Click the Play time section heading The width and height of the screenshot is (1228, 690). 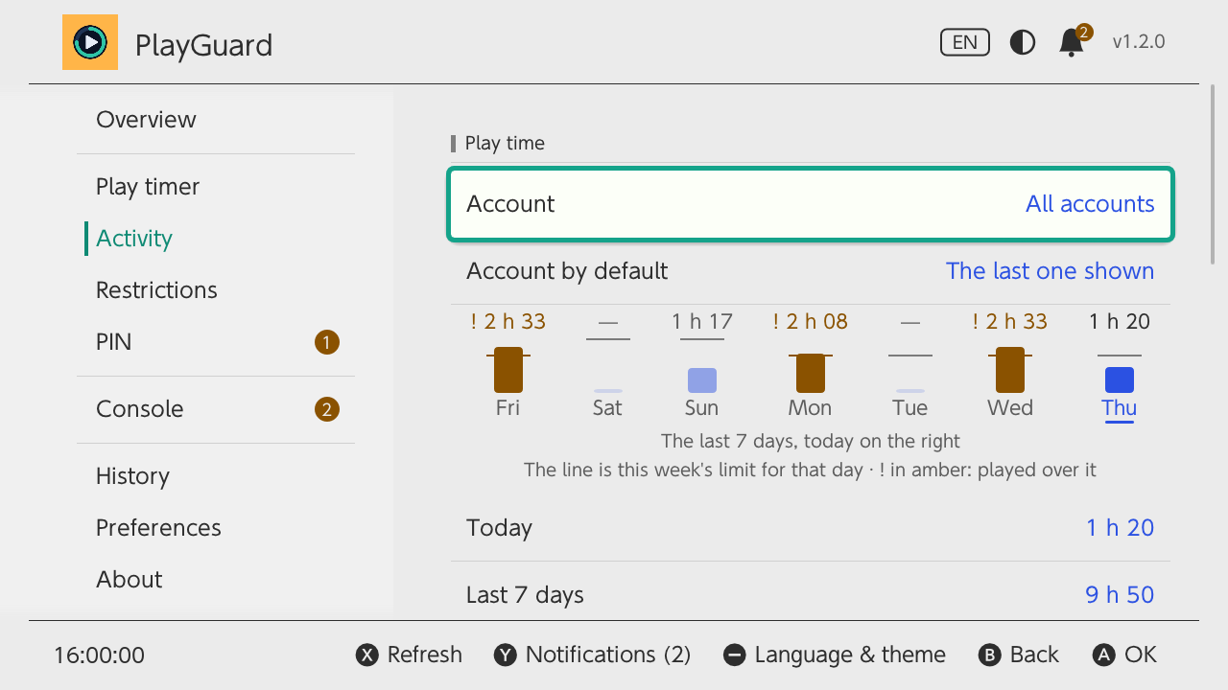pos(505,144)
